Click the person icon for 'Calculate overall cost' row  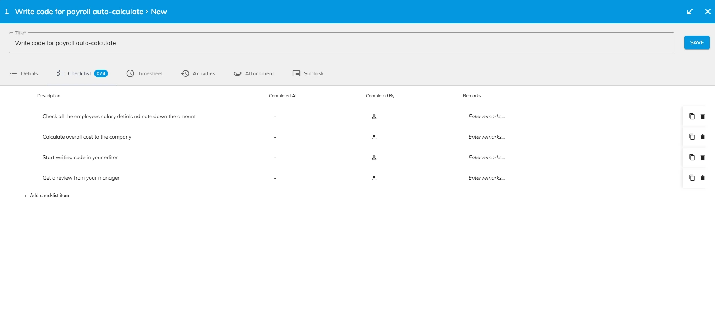374,137
